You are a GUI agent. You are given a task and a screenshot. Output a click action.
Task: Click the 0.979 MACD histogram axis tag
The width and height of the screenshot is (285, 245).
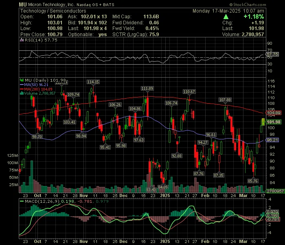pos(272,212)
